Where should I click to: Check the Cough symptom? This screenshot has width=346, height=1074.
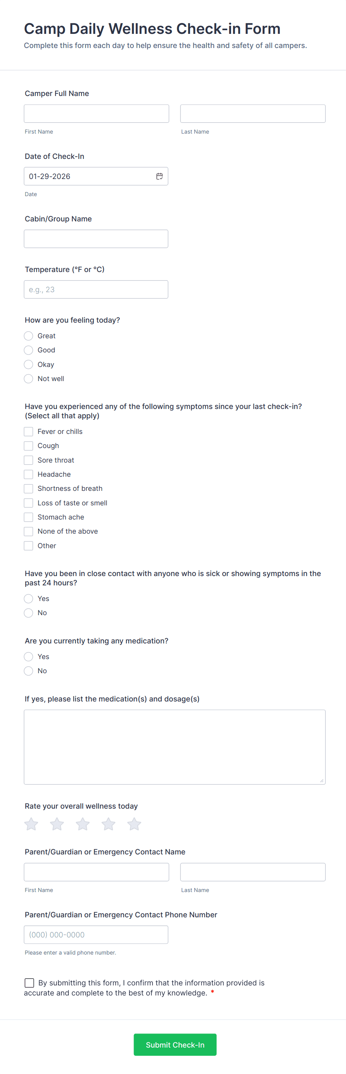point(28,446)
